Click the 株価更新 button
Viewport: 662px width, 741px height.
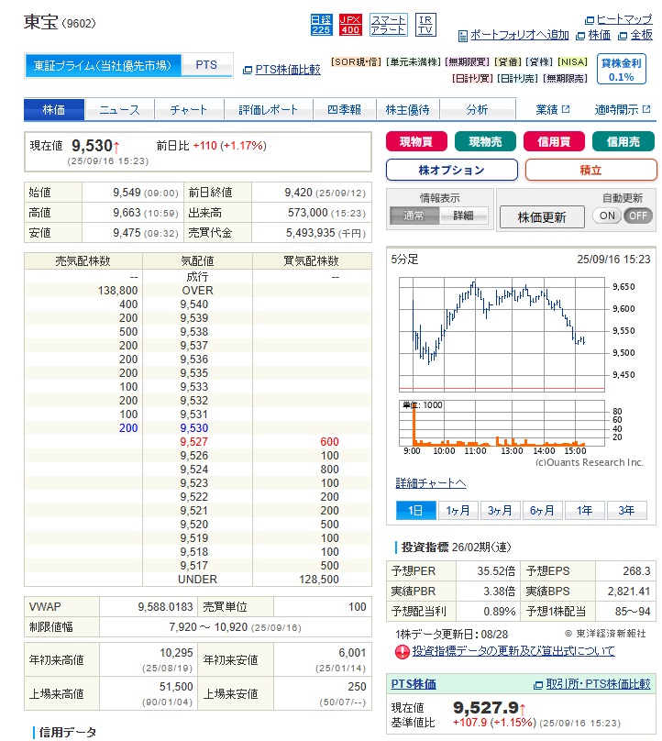point(542,217)
